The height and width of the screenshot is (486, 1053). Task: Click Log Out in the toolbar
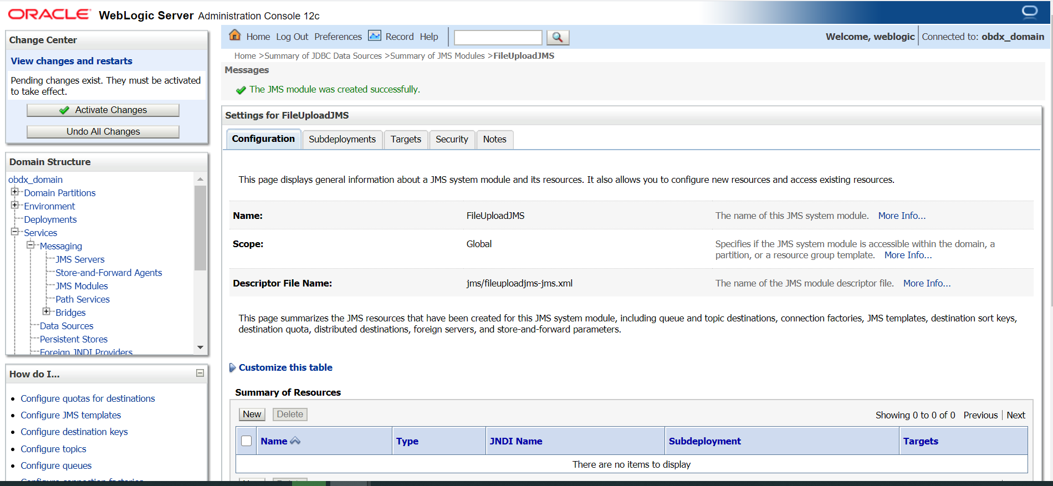click(x=292, y=37)
